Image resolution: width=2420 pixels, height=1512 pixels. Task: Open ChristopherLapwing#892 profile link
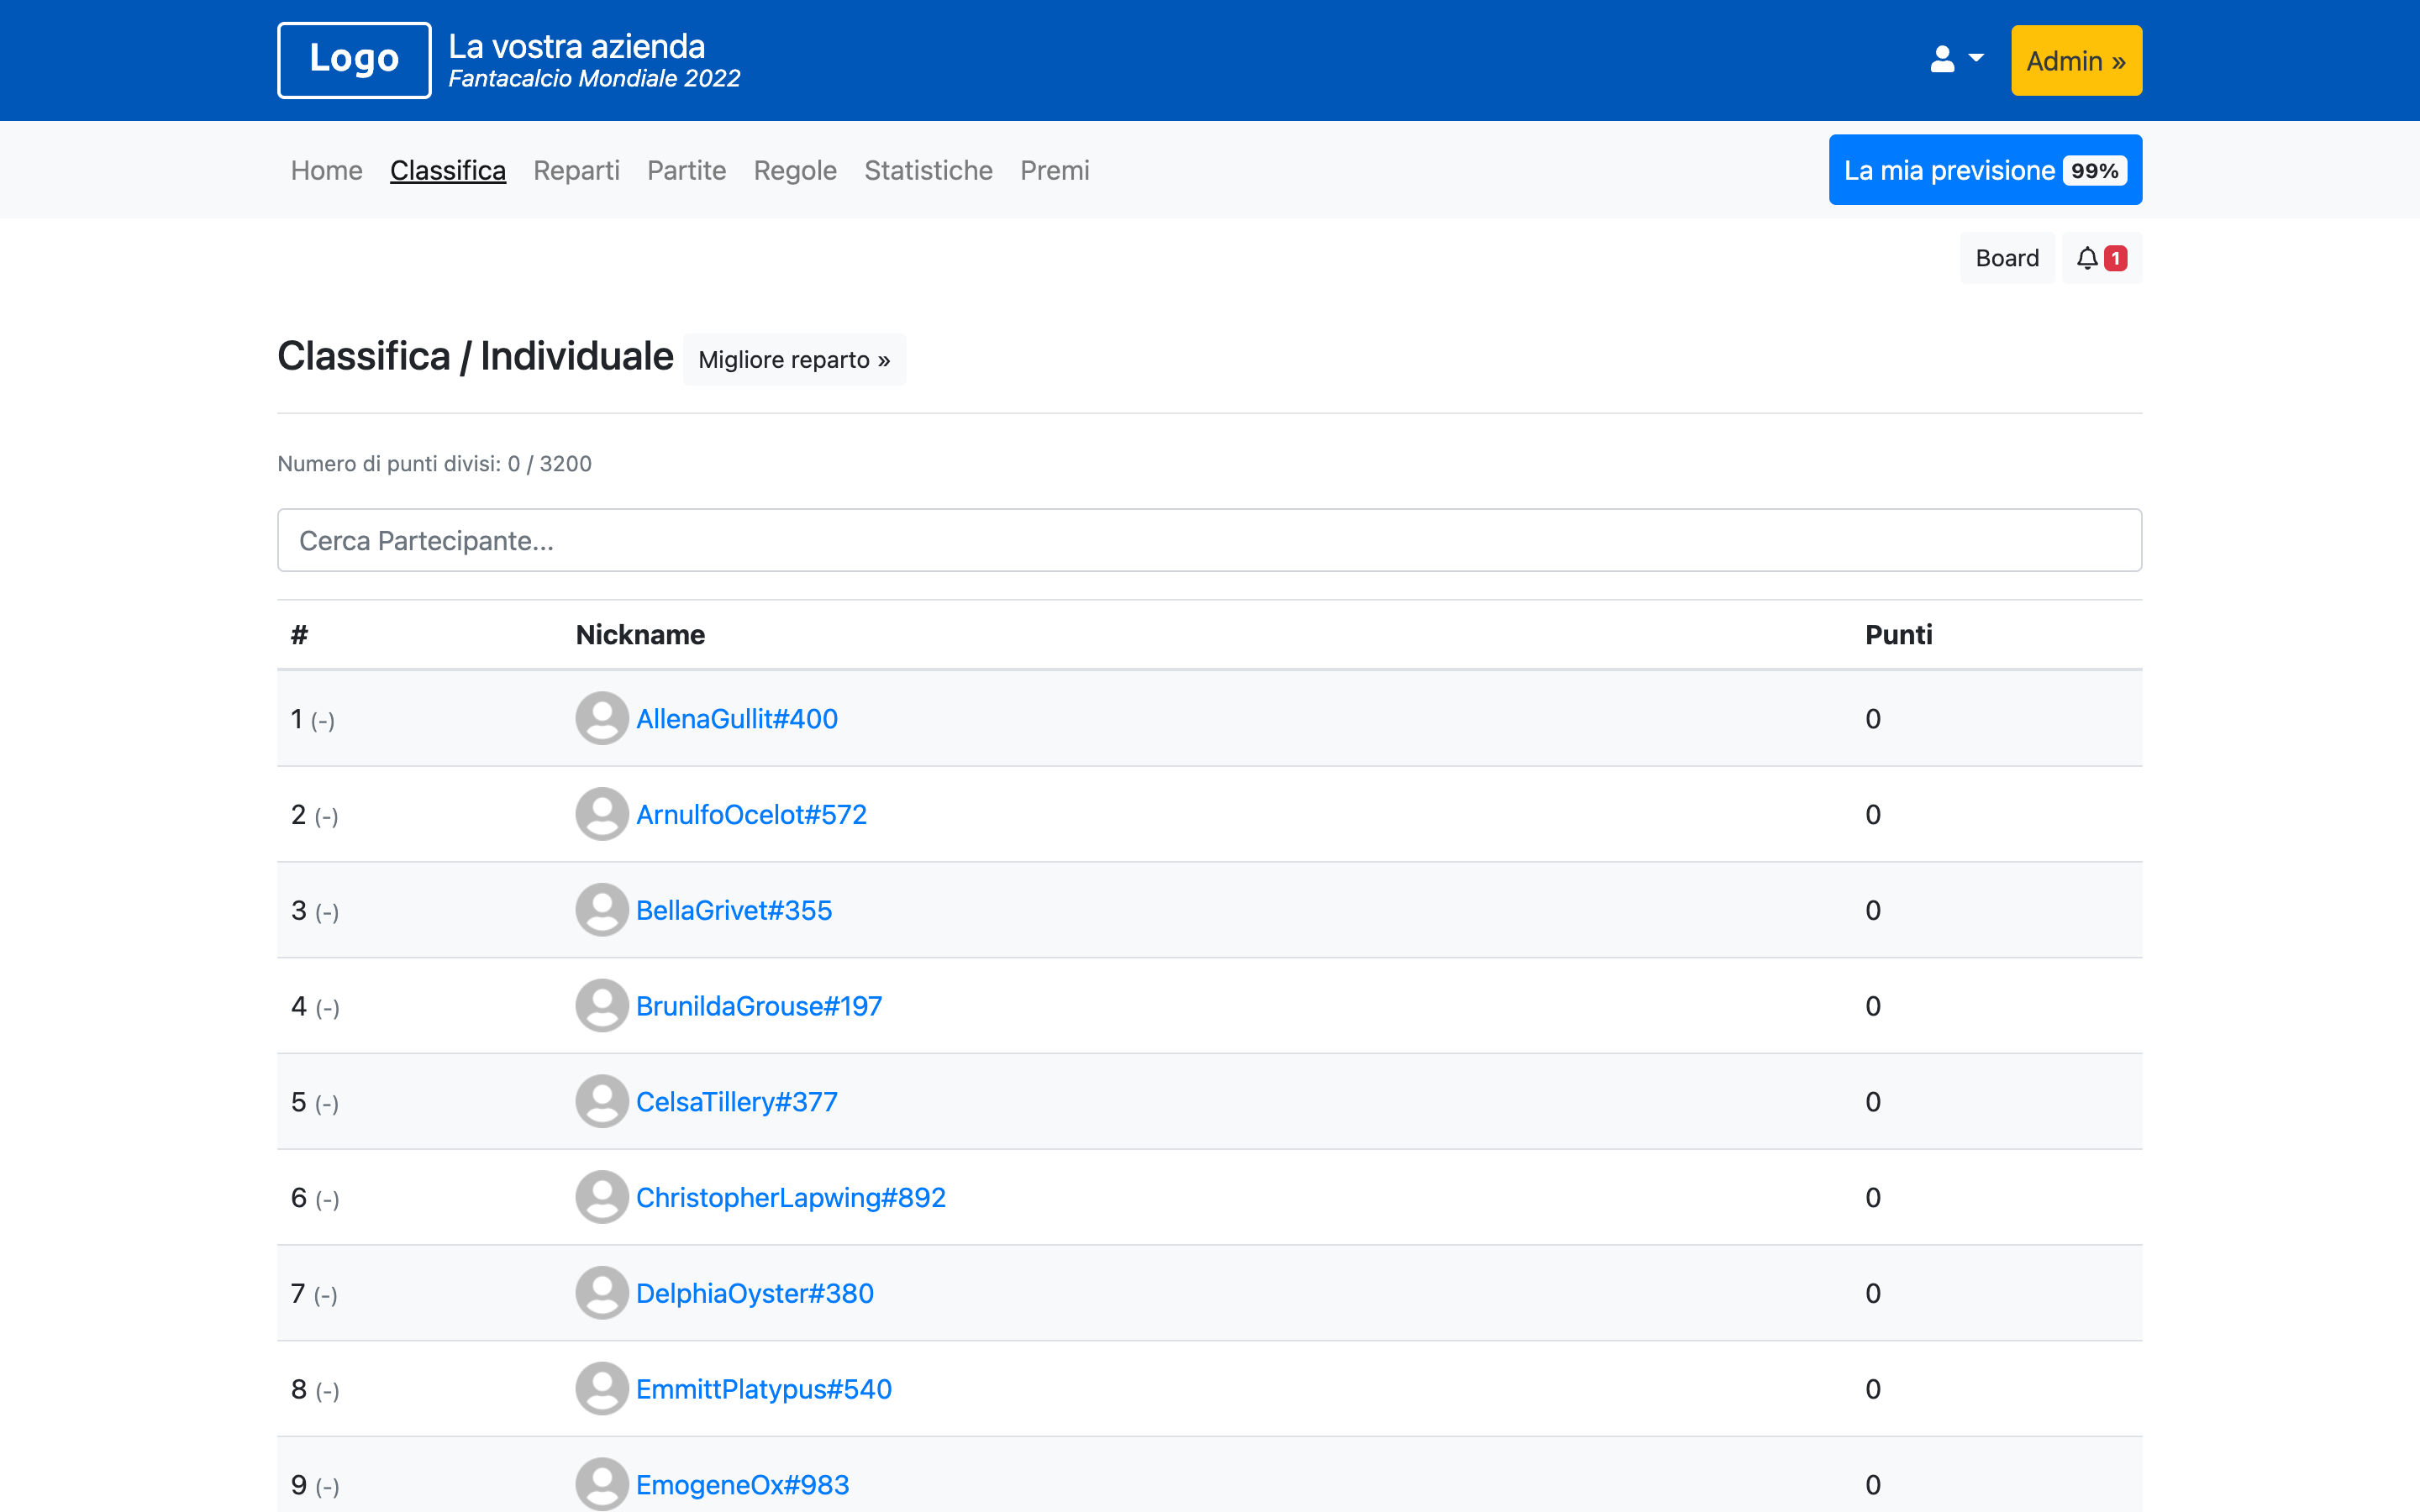(x=791, y=1197)
